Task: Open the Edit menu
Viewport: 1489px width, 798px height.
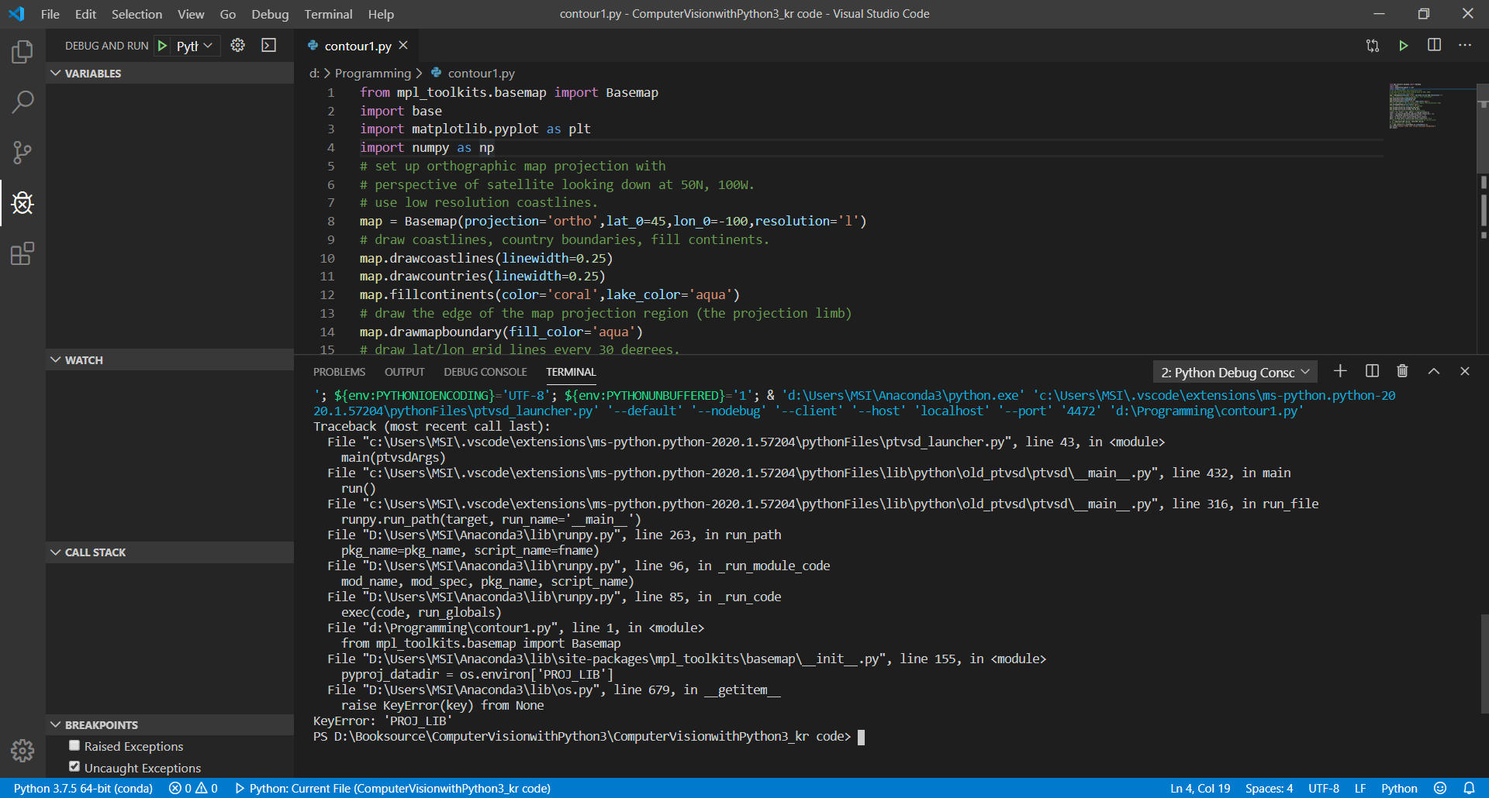Action: (85, 14)
